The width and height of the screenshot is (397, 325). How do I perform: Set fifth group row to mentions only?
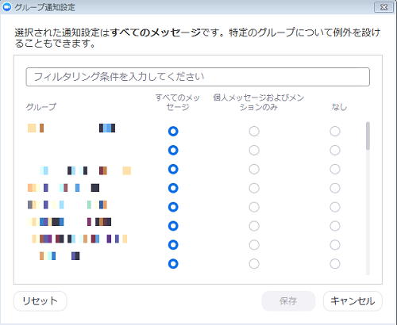pyautogui.click(x=254, y=207)
